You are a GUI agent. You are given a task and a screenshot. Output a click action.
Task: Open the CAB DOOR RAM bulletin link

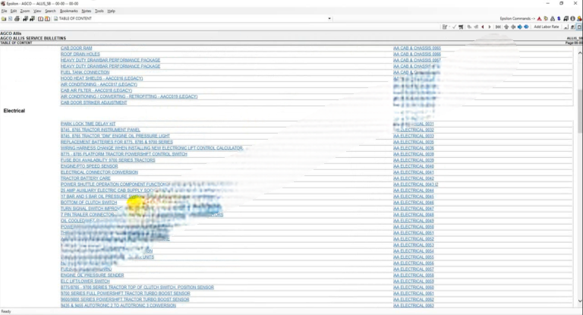76,48
